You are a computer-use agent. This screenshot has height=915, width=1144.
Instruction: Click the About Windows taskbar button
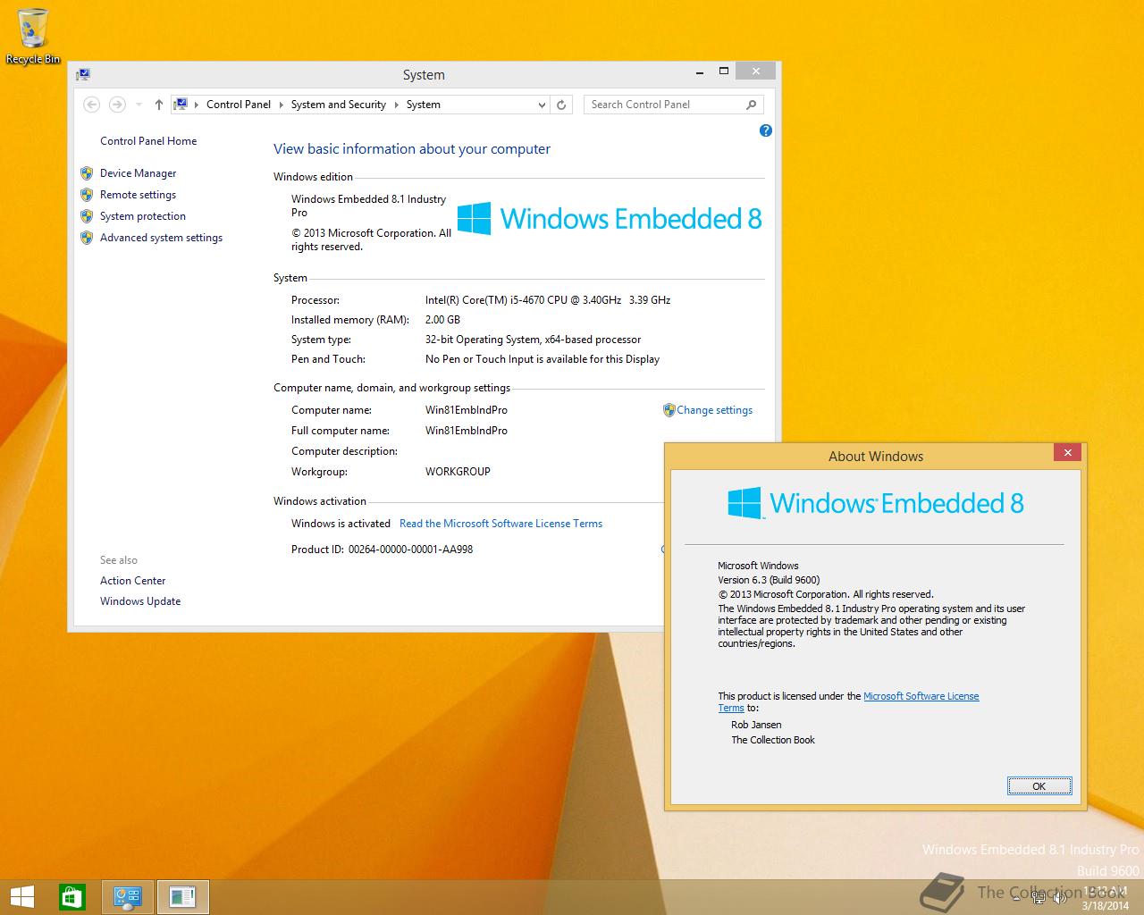coord(182,897)
